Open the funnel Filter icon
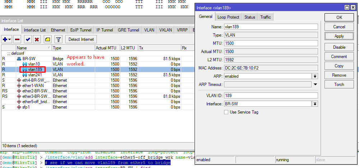Screen dimensions: 359x168 (x=59, y=39)
